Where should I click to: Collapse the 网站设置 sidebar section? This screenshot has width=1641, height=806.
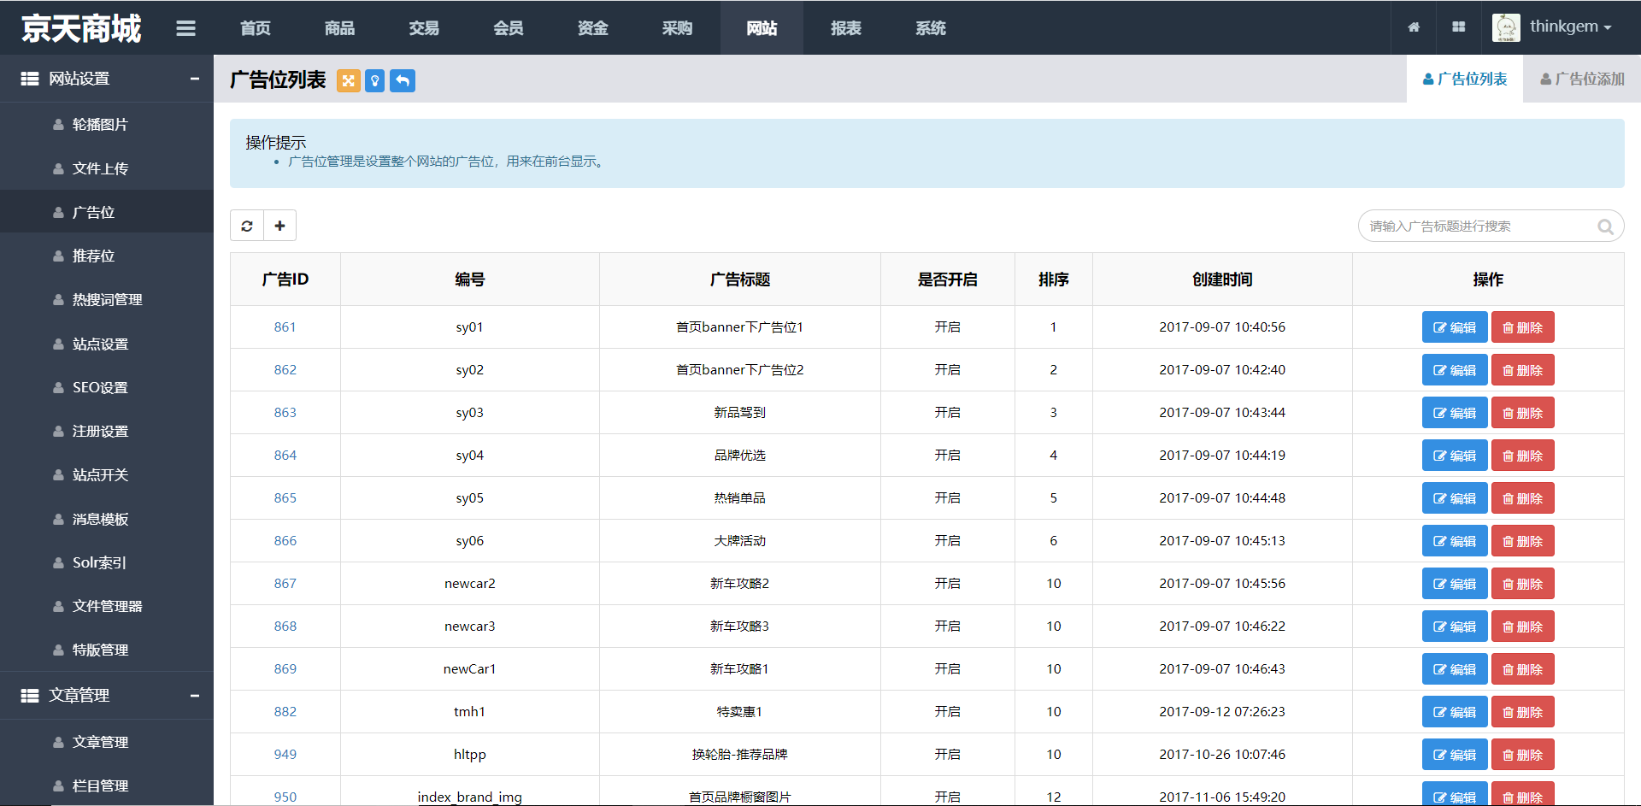(x=195, y=79)
